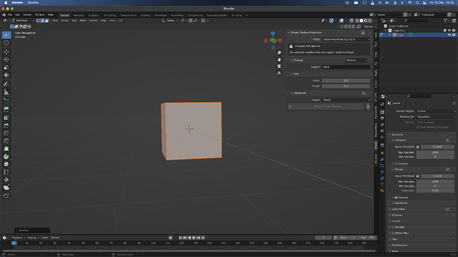This screenshot has height=257, width=458.
Task: Open the Feature Set dropdown
Action: click(x=436, y=117)
